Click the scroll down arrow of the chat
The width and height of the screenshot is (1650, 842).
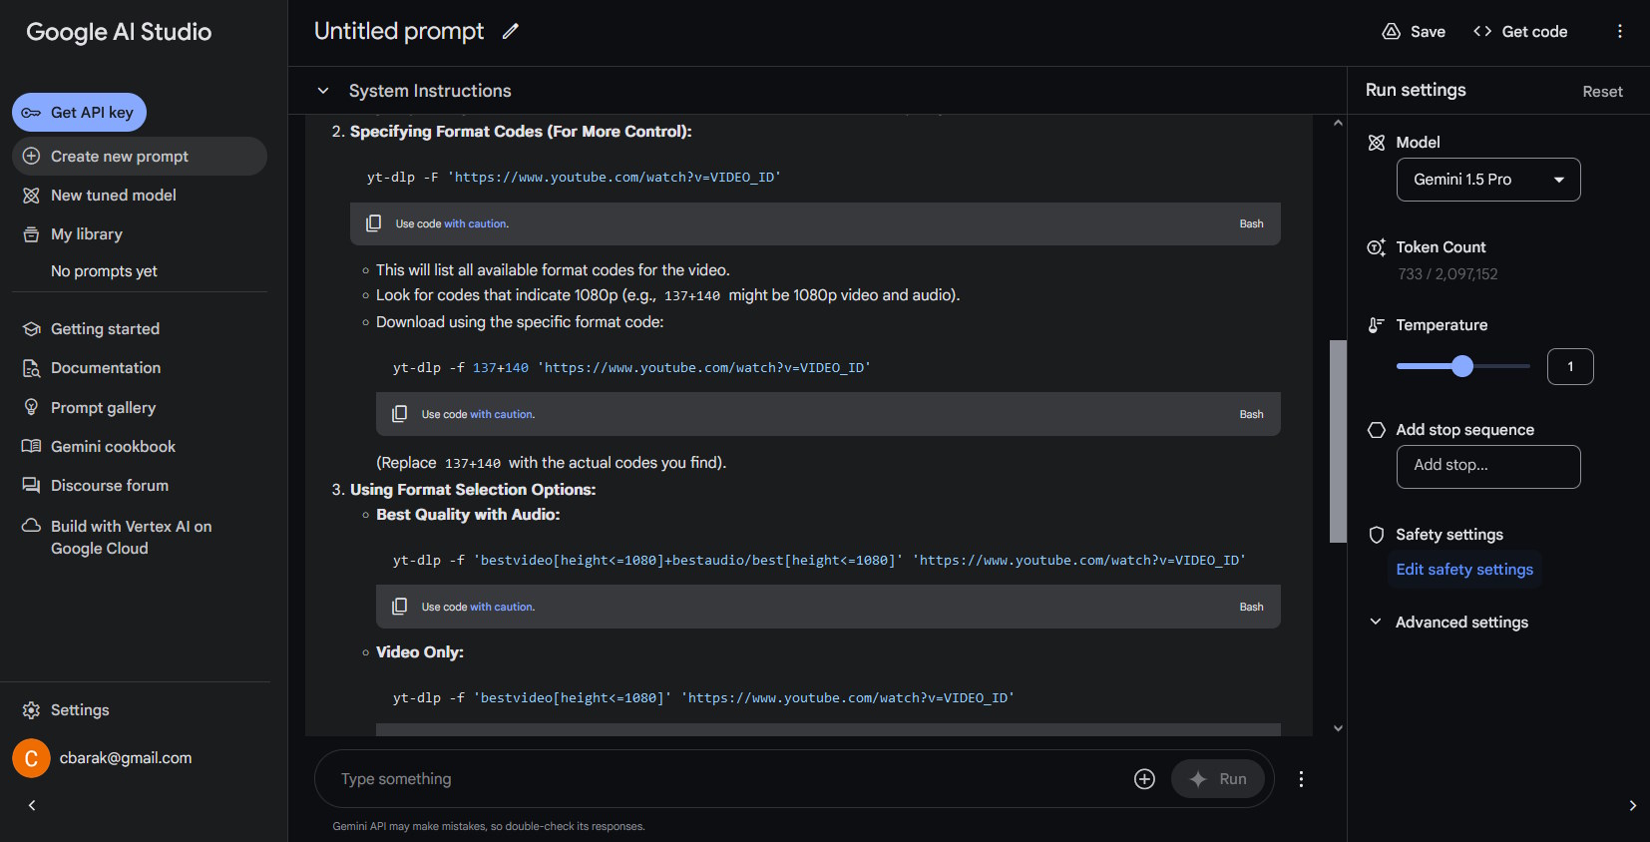tap(1338, 728)
